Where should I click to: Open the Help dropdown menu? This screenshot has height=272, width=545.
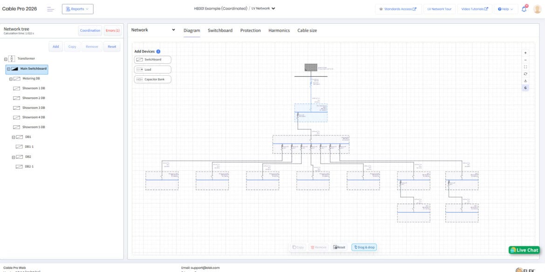click(x=505, y=9)
